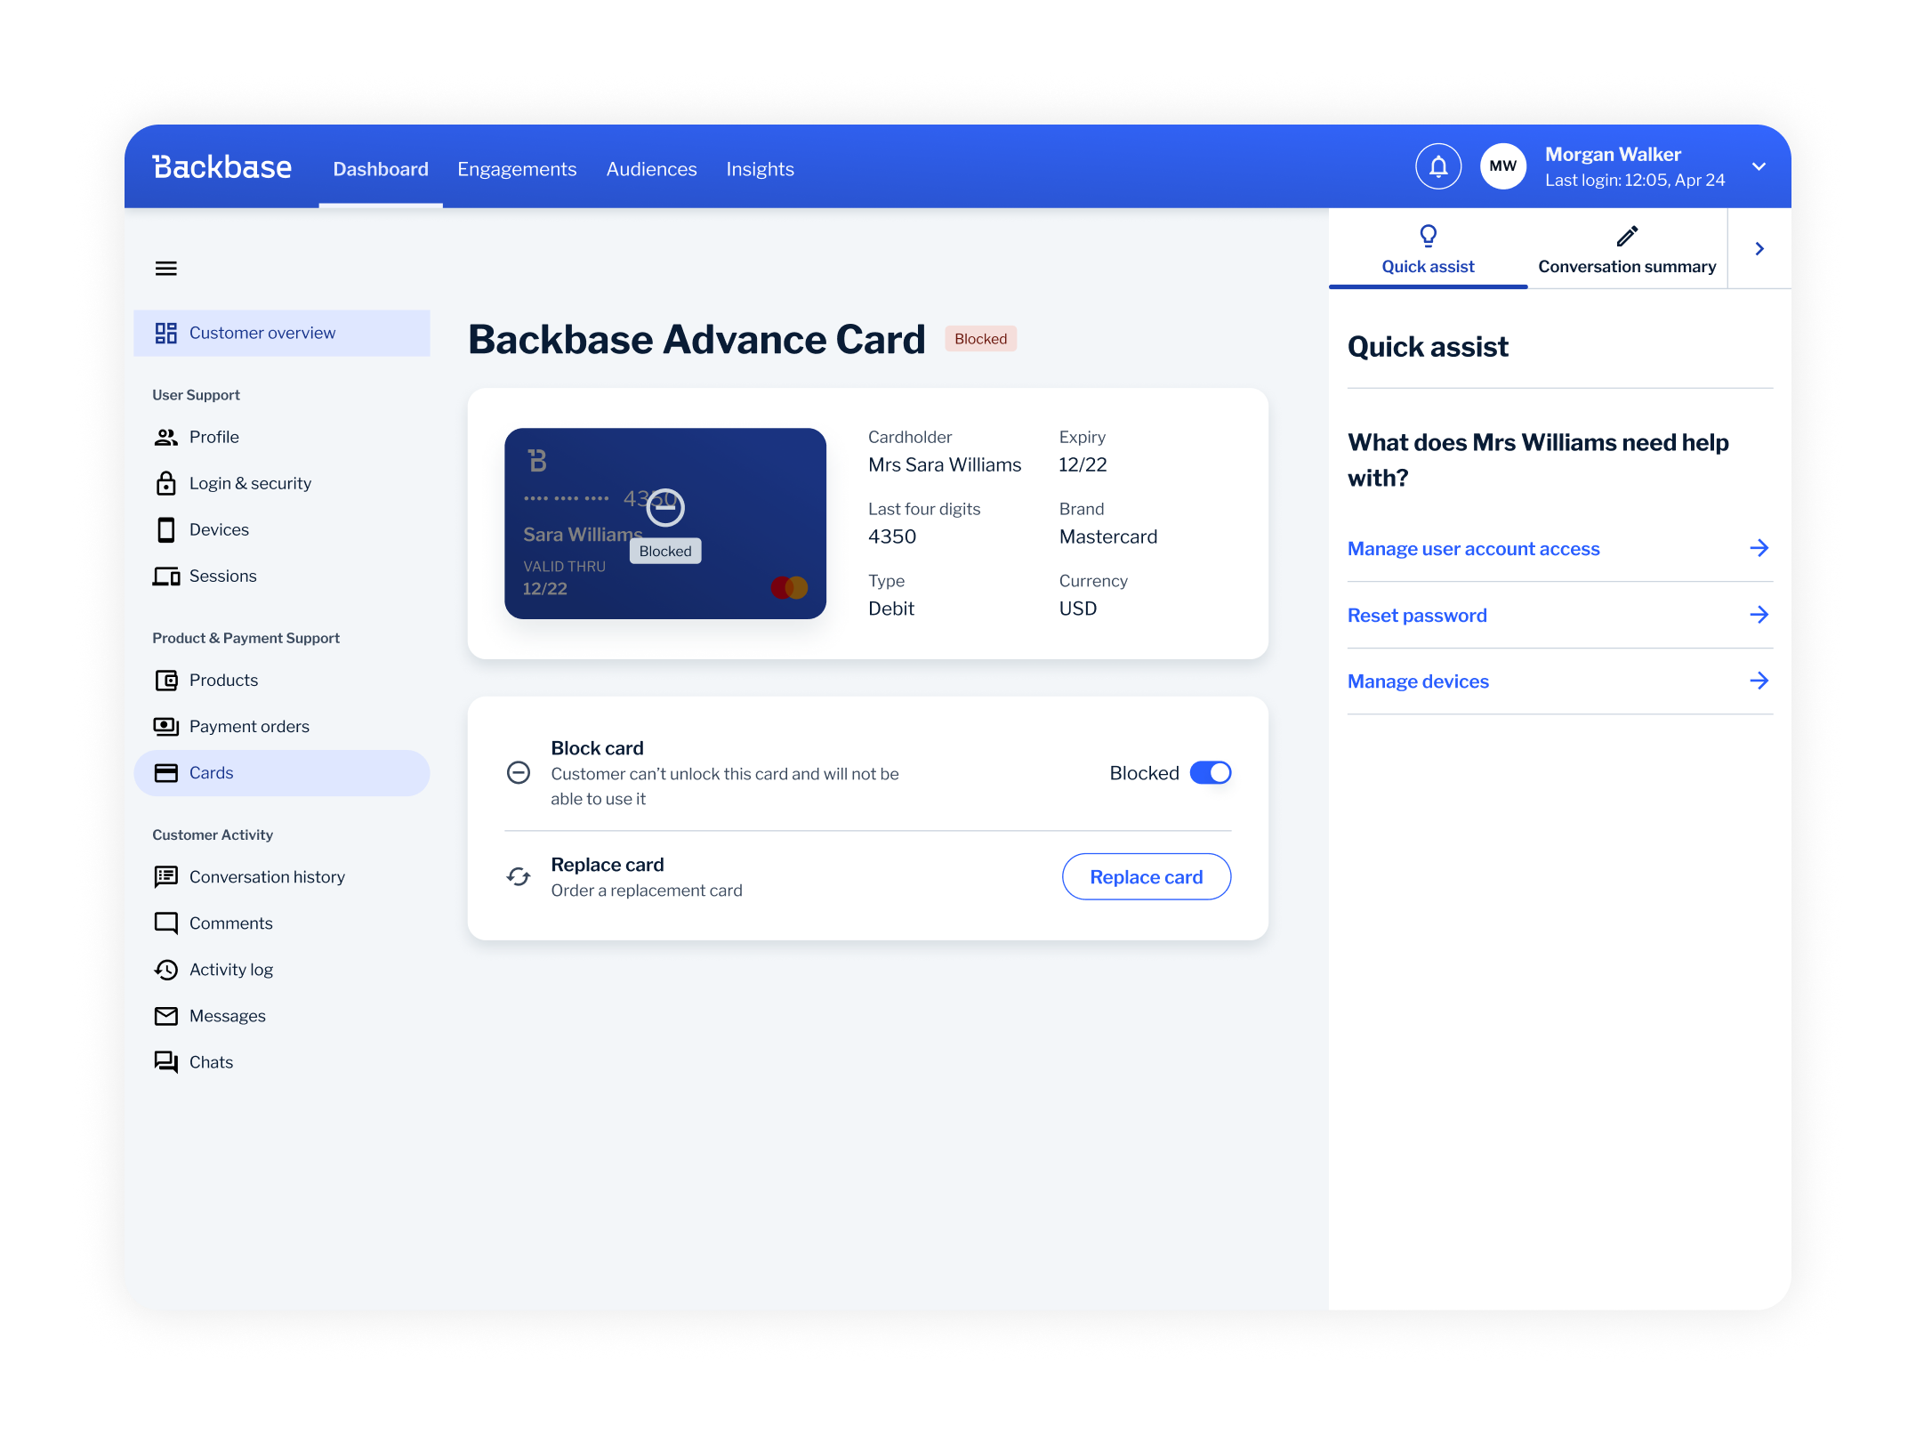1916x1435 pixels.
Task: Open Sessions from the sidebar icon
Action: pyautogui.click(x=166, y=576)
